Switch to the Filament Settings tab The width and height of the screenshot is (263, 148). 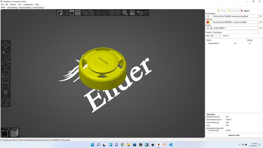[25, 8]
